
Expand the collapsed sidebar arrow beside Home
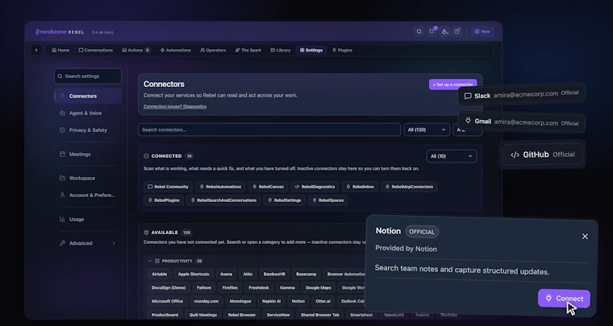click(x=36, y=50)
